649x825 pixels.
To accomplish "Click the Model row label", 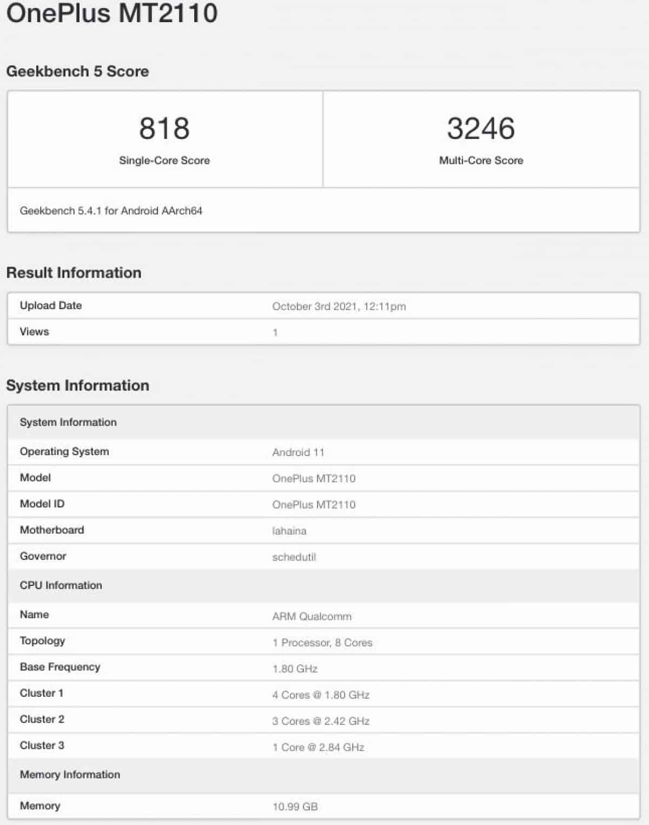I will click(x=35, y=478).
